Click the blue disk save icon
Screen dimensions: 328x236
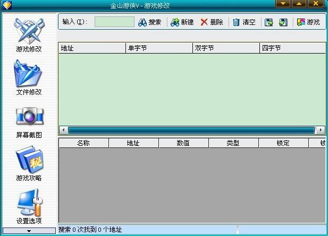coord(269,22)
